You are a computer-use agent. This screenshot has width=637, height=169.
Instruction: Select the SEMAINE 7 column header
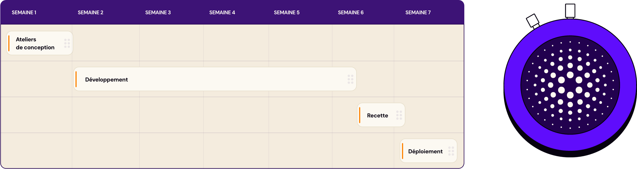coord(418,13)
